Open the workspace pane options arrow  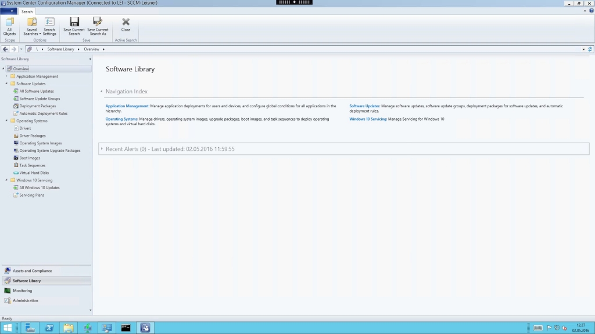[90, 310]
